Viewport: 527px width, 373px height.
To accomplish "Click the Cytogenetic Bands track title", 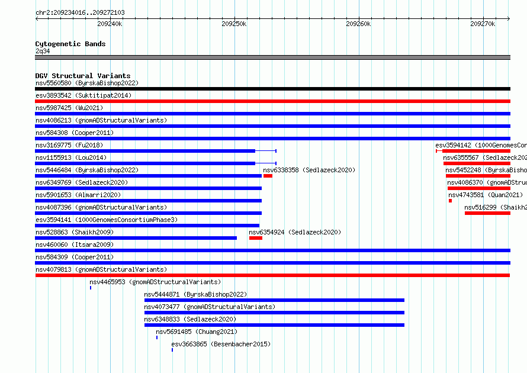I will pos(70,44).
